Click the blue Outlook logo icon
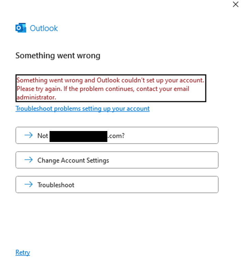241x261 pixels. click(21, 28)
